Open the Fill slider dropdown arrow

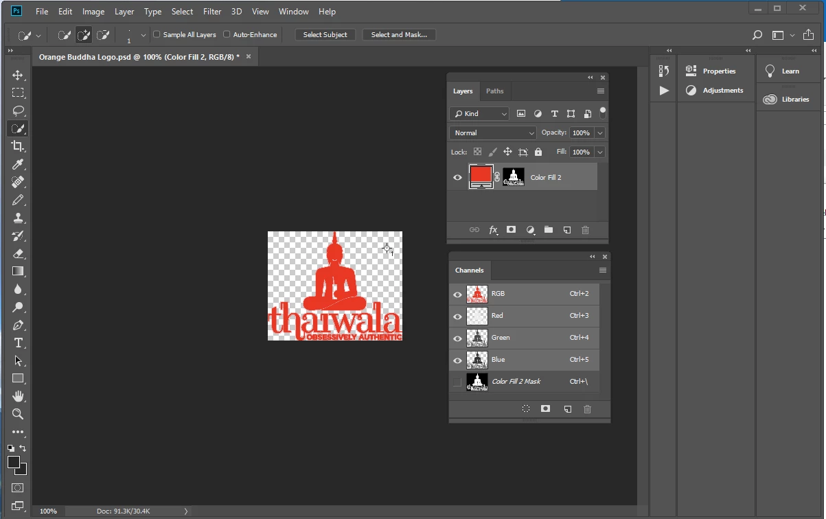pyautogui.click(x=600, y=152)
